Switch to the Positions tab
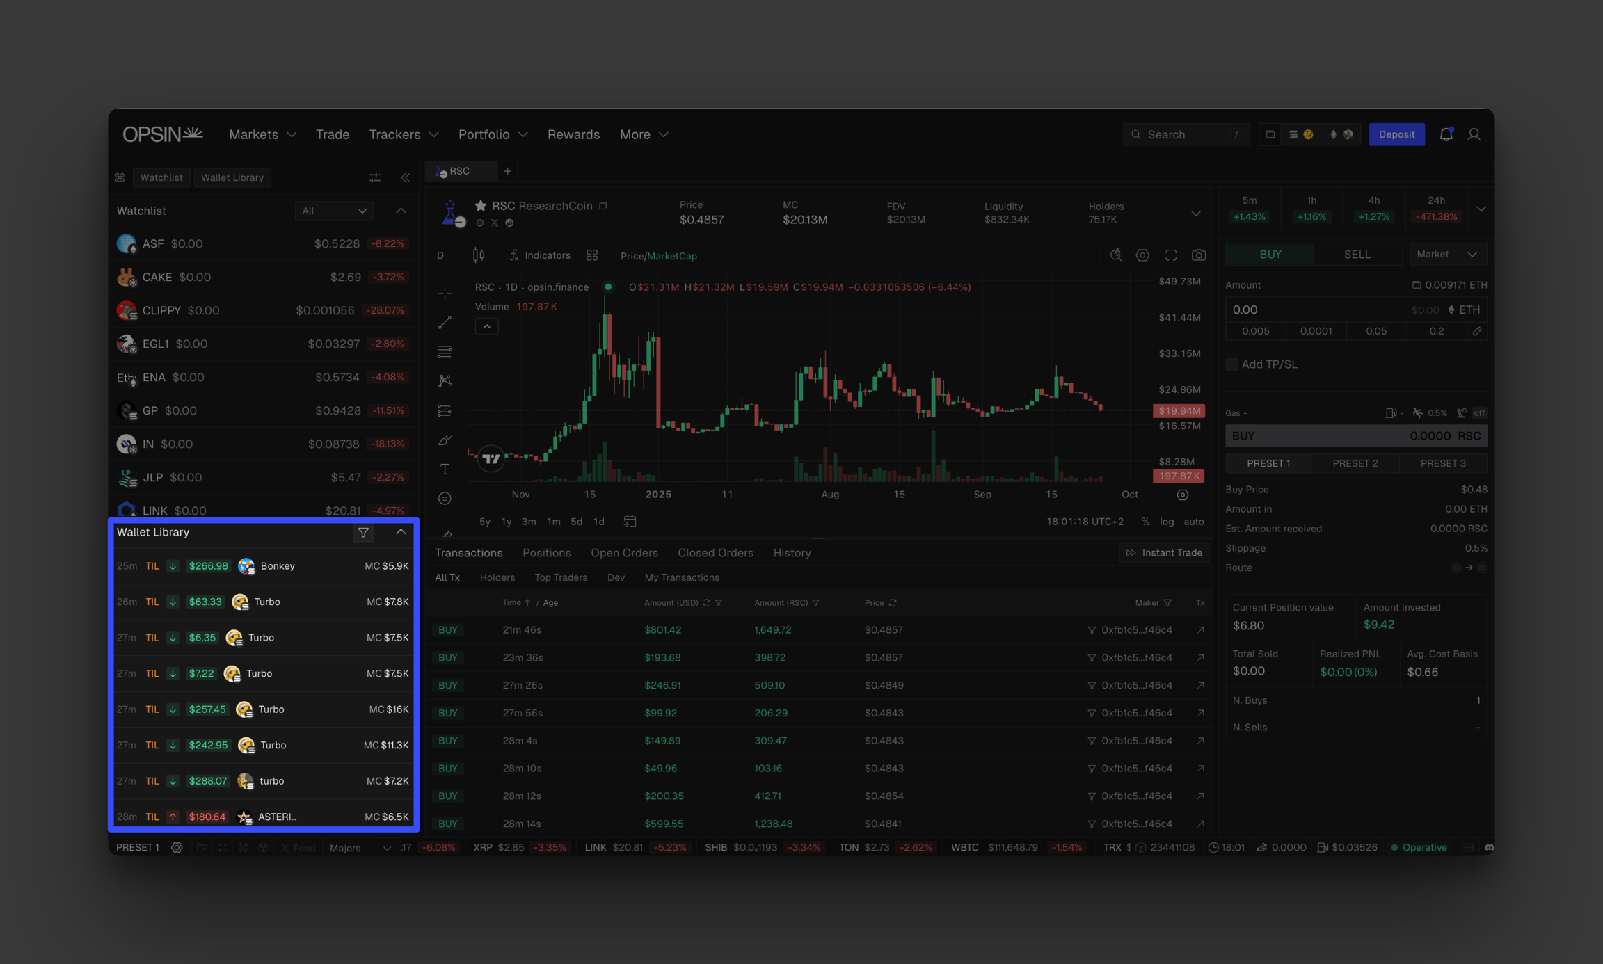 [x=546, y=553]
